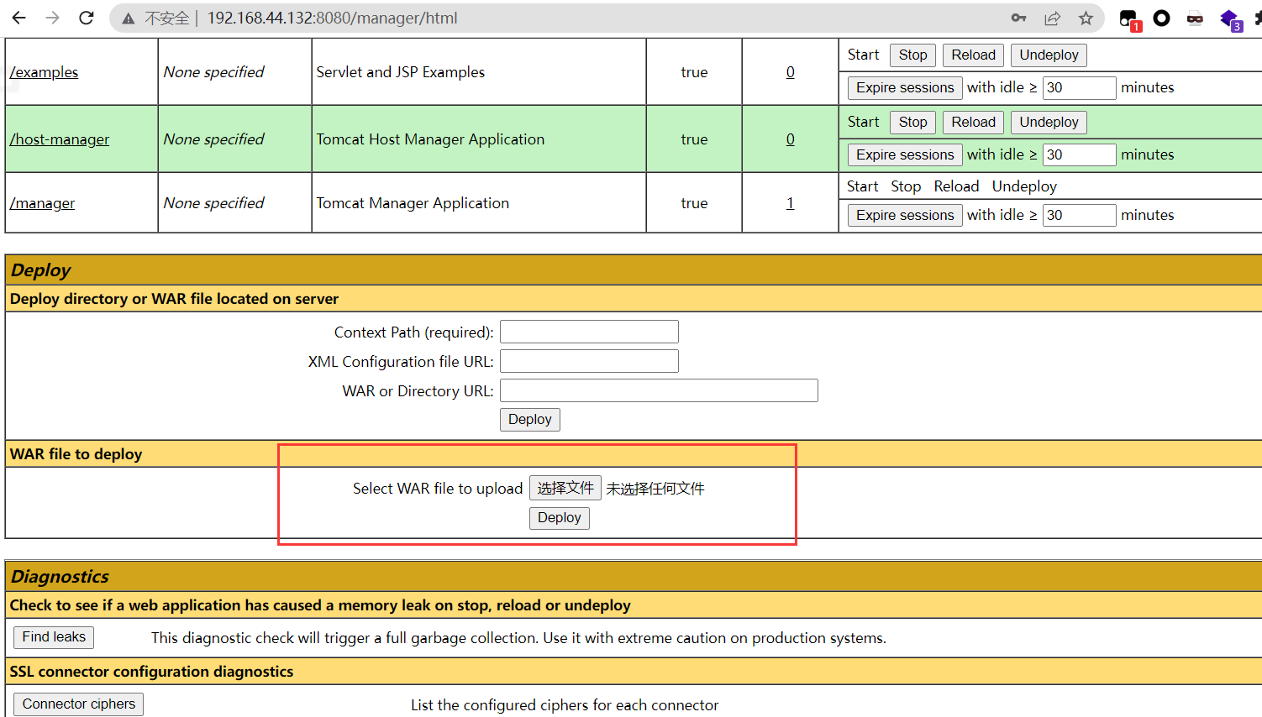Reload the /host-manager application
This screenshot has width=1262, height=717.
point(973,123)
